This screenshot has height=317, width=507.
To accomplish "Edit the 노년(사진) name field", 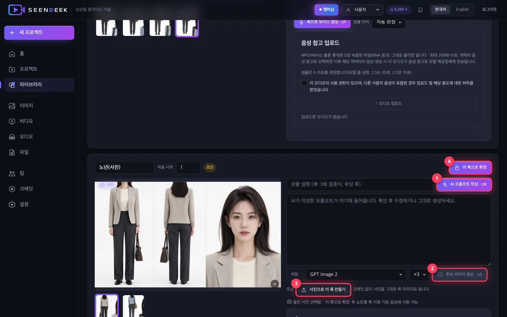I will coord(124,167).
